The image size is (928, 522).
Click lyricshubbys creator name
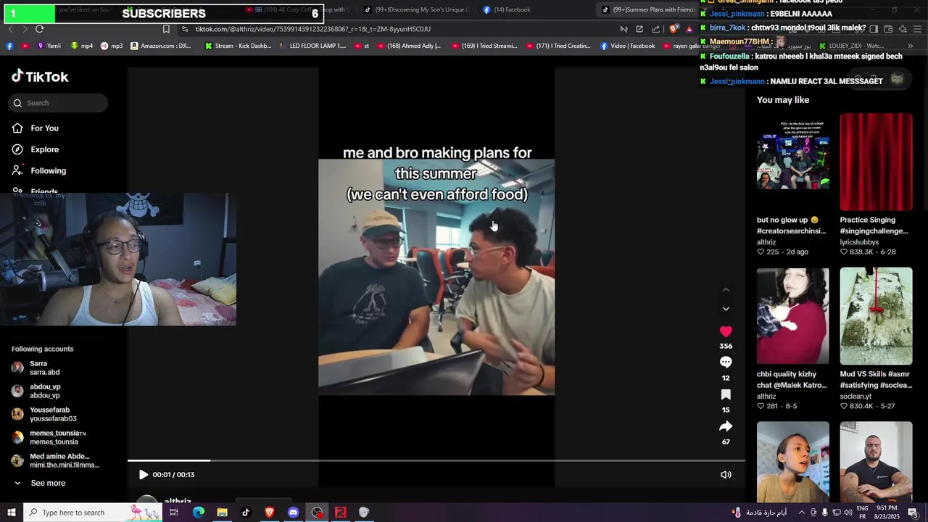coord(859,242)
